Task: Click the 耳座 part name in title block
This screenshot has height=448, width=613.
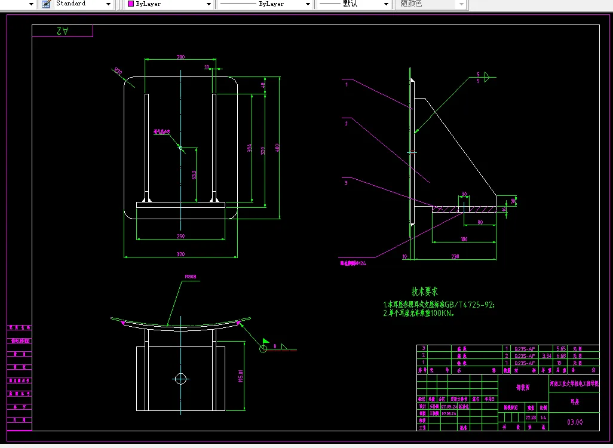Action: (574, 401)
